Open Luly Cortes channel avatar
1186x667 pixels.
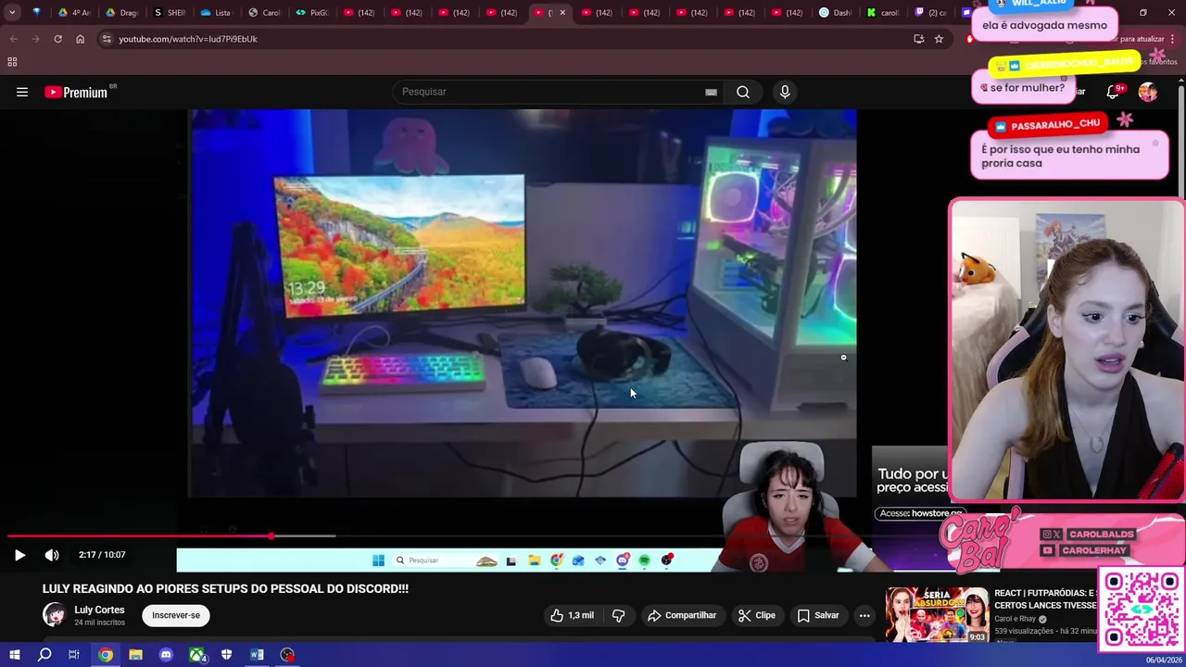55,615
